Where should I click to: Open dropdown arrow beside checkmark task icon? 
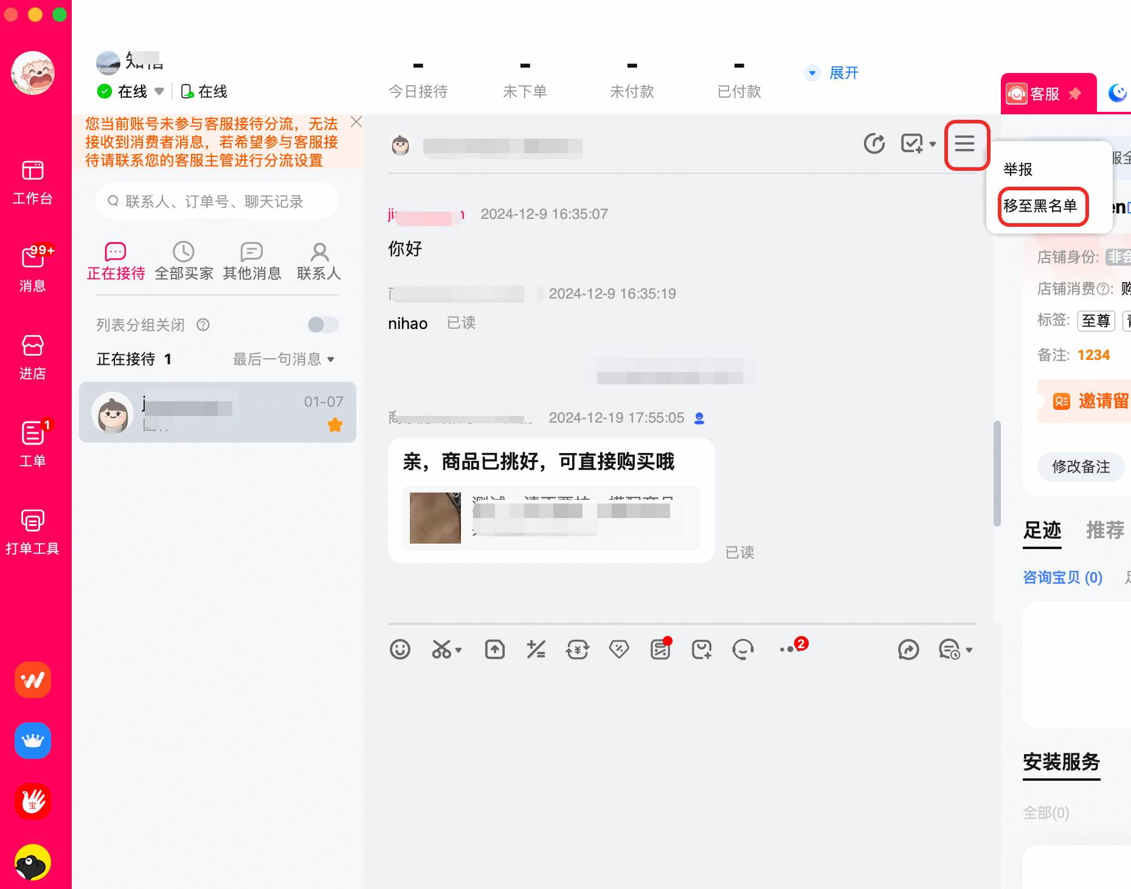click(x=932, y=145)
